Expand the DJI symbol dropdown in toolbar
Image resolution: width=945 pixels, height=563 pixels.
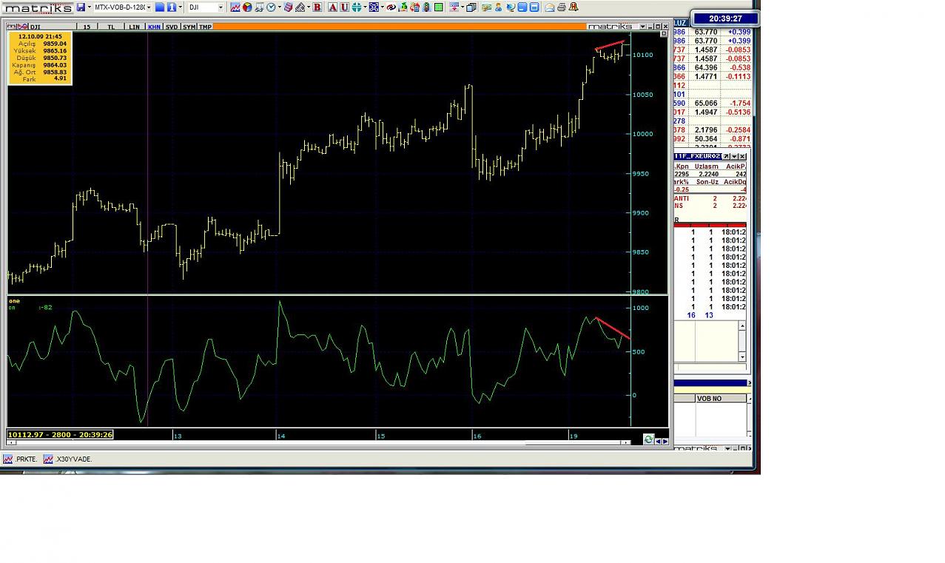221,7
